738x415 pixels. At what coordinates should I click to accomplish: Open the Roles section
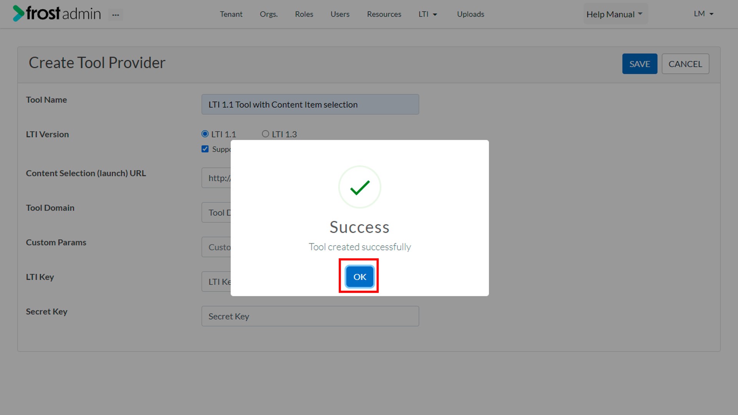tap(304, 14)
